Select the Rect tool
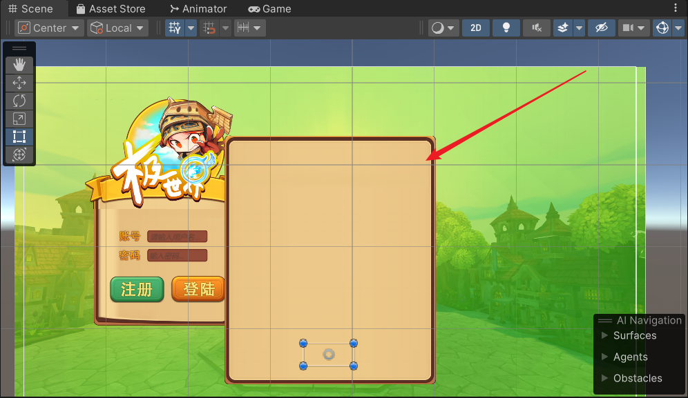 tap(19, 137)
